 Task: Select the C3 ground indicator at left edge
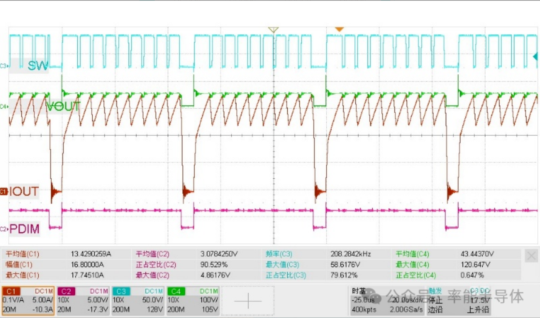[x=3, y=66]
